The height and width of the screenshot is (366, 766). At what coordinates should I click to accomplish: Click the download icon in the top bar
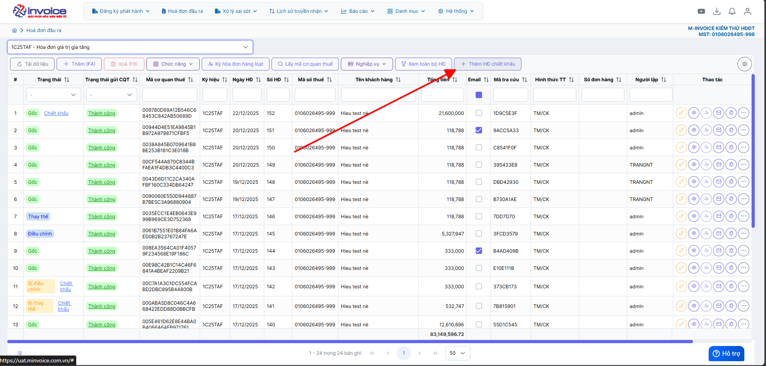coord(717,11)
